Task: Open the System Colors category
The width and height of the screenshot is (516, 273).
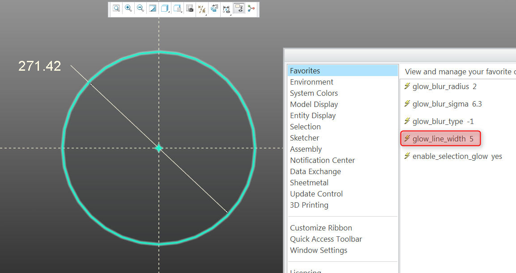Action: 314,93
